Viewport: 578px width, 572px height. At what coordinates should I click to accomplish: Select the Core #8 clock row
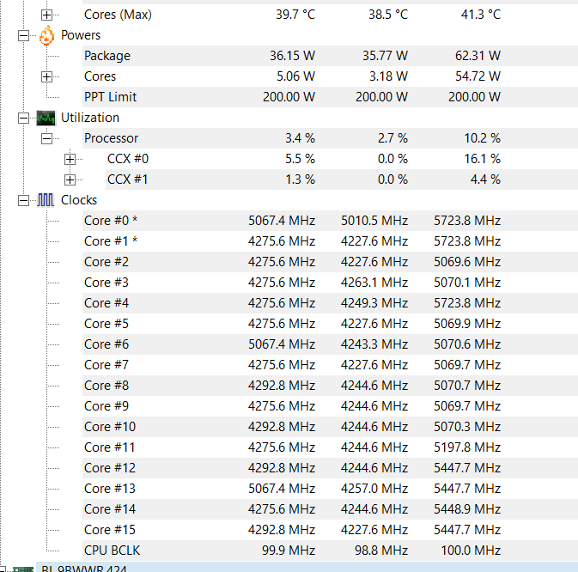pyautogui.click(x=330, y=386)
